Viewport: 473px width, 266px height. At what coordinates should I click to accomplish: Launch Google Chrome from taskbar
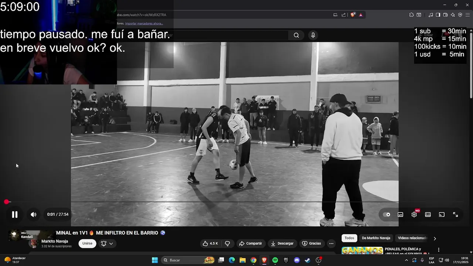click(253, 260)
